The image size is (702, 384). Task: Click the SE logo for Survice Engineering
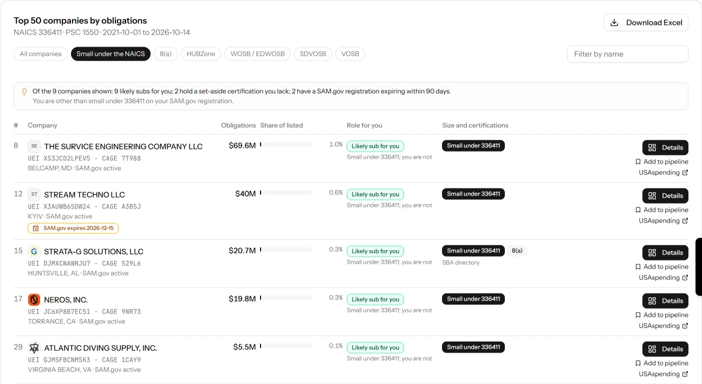(x=34, y=146)
